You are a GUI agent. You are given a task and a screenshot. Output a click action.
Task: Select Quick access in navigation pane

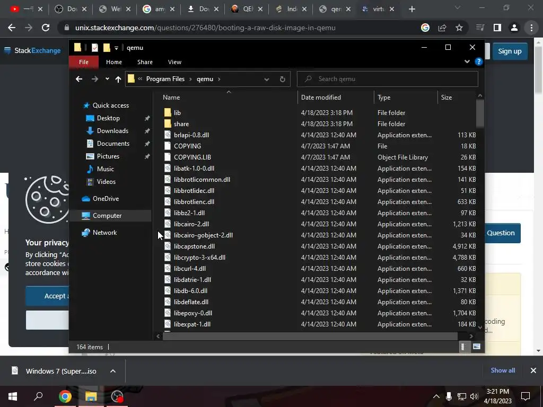click(x=110, y=105)
